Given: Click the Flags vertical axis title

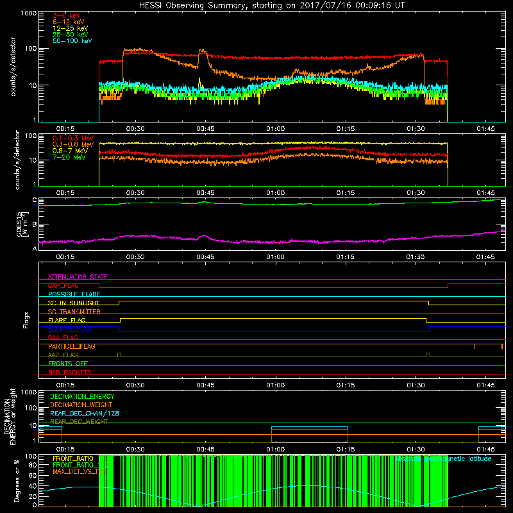Looking at the screenshot, I should (x=26, y=320).
